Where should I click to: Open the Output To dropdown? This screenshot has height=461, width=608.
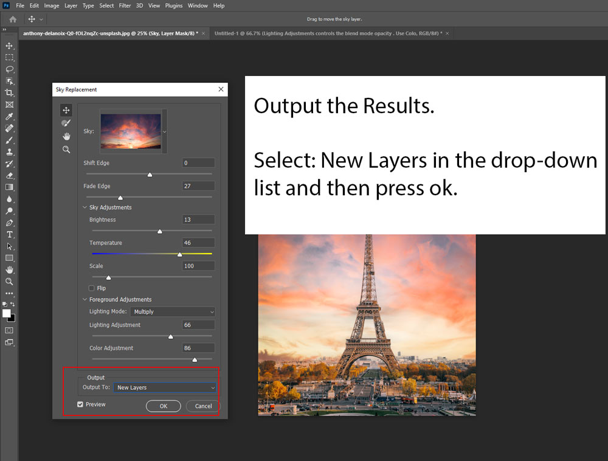[165, 387]
